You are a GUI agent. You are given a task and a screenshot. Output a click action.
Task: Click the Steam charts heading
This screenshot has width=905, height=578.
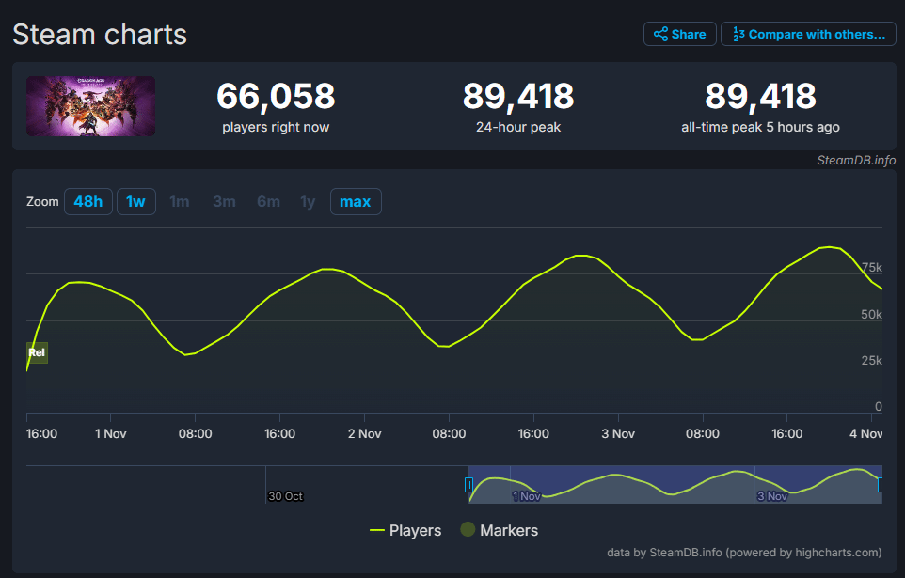pyautogui.click(x=100, y=35)
